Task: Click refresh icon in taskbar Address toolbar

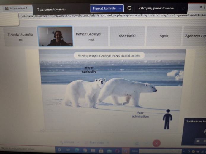Action: coord(179,152)
